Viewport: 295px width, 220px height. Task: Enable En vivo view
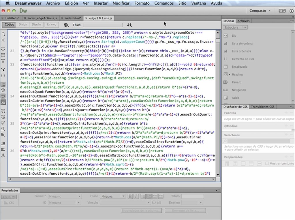[52, 25]
